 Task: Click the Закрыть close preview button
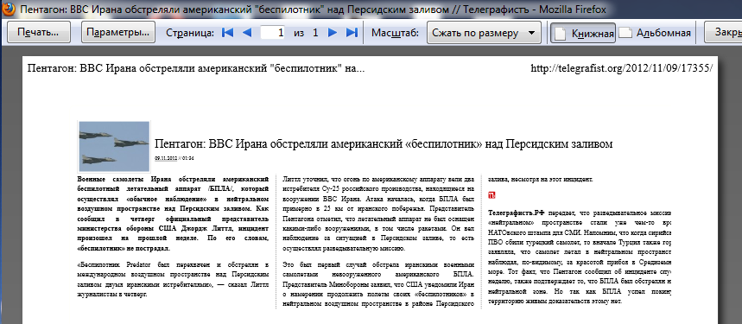click(x=723, y=33)
